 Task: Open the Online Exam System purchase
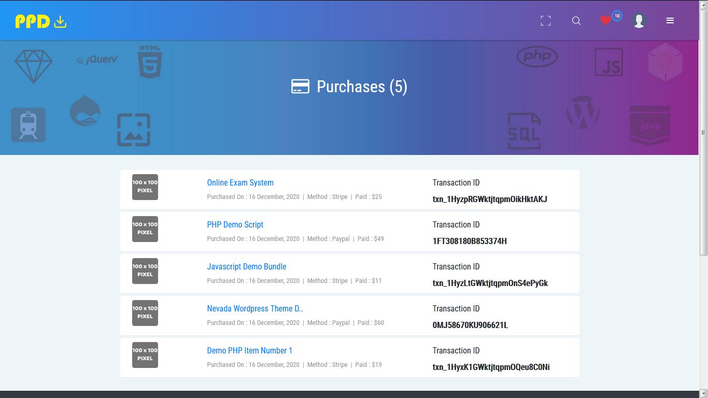click(240, 182)
